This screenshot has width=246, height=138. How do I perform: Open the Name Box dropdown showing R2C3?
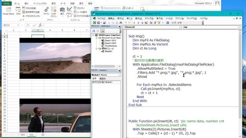click(x=18, y=25)
